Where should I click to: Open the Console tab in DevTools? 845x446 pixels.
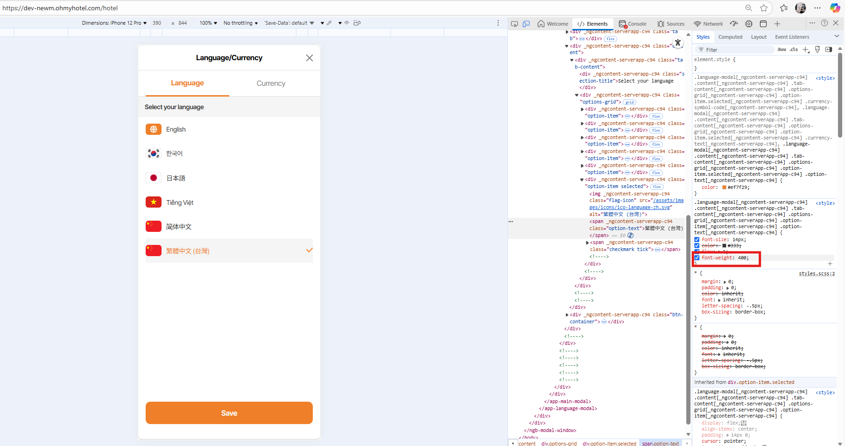tap(633, 24)
